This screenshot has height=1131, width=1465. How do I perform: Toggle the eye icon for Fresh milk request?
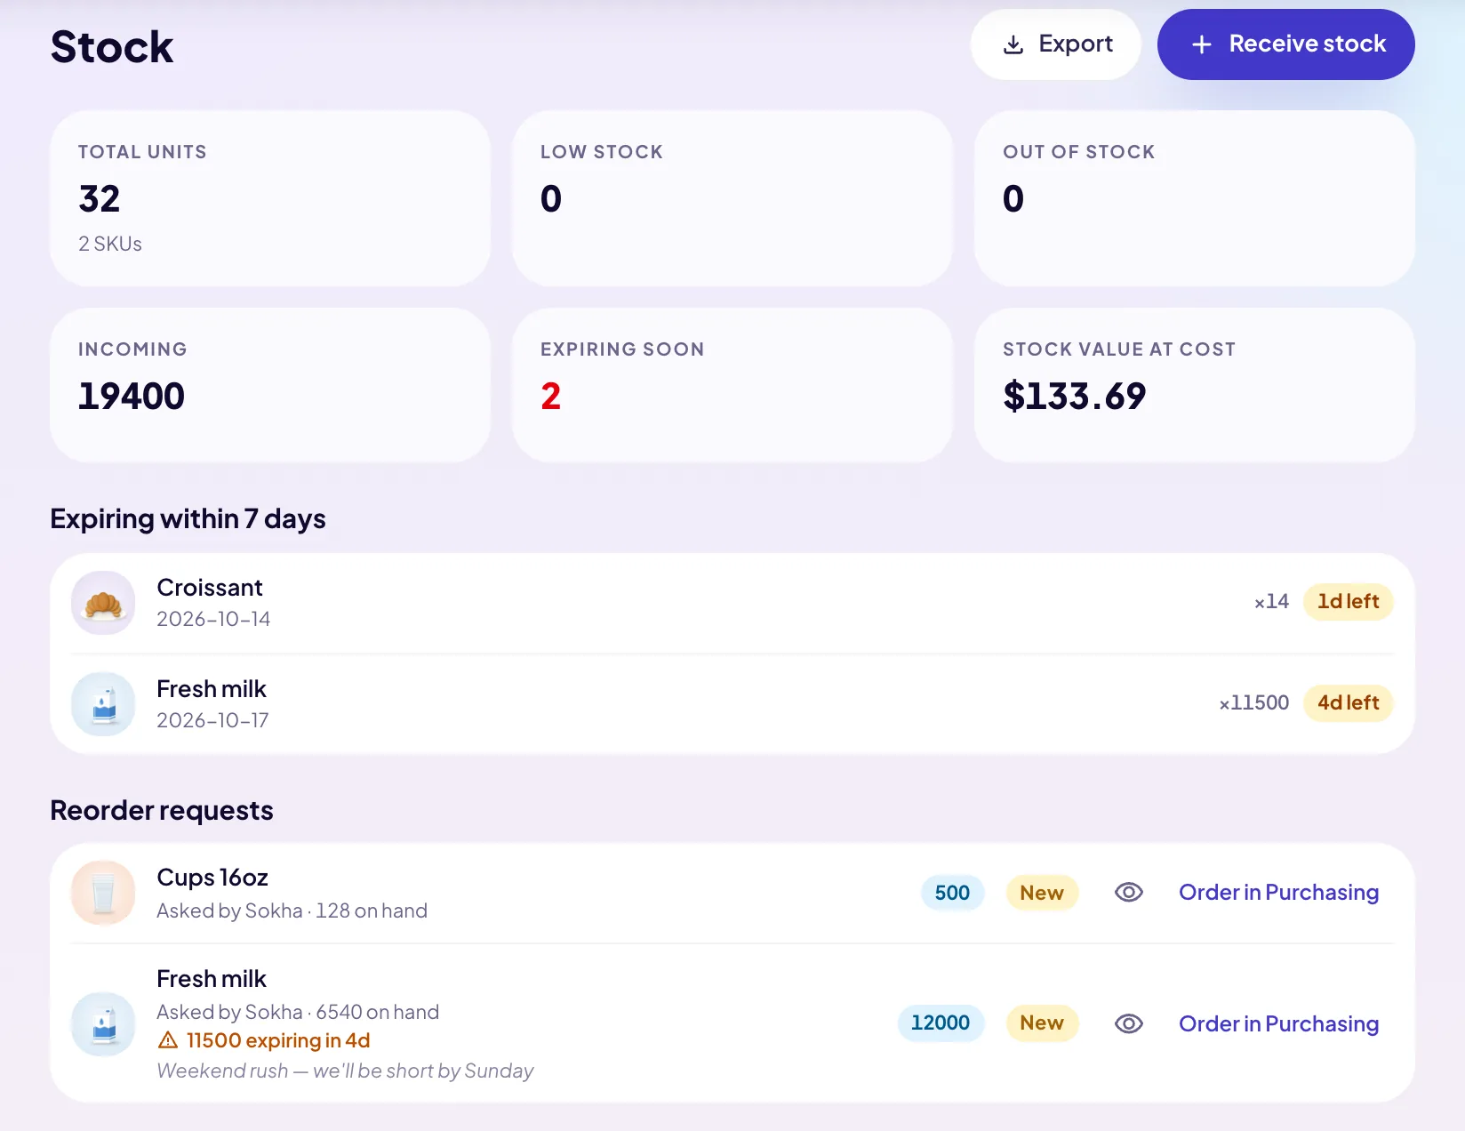1129,1023
